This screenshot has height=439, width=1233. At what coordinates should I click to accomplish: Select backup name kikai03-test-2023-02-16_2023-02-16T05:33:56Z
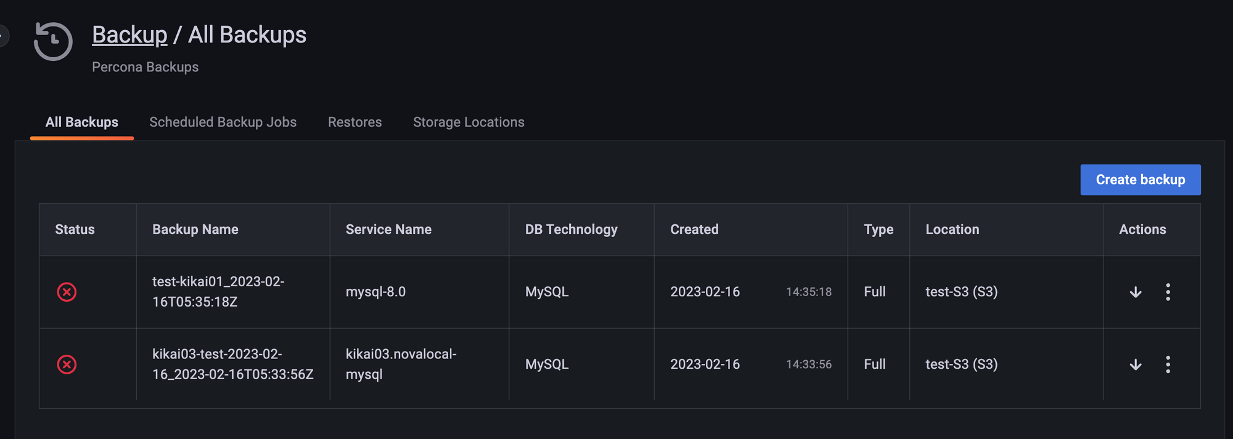232,364
